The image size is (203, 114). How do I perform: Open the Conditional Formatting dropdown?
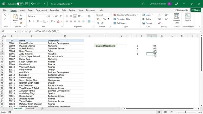pos(126,15)
